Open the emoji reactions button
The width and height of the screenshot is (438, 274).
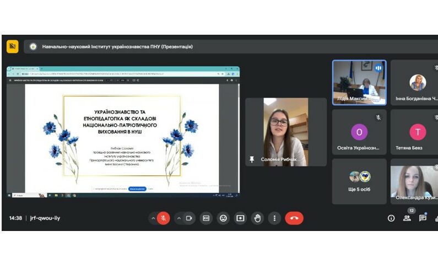tap(223, 218)
